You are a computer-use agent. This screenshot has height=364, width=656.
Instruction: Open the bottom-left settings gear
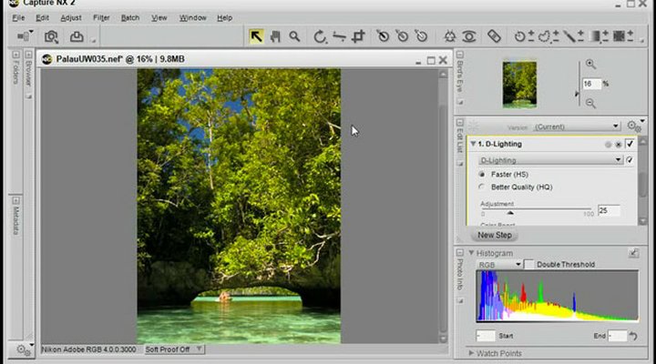click(x=24, y=349)
